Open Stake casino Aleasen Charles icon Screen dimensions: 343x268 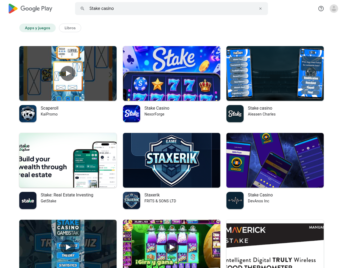(x=235, y=114)
